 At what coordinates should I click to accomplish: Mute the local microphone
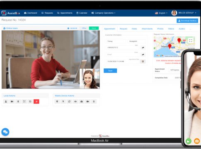pyautogui.click(x=18, y=101)
